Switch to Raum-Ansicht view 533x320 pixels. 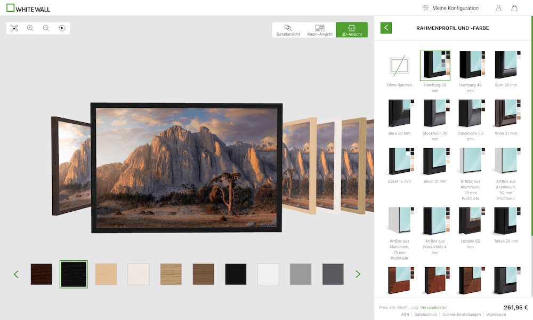320,30
